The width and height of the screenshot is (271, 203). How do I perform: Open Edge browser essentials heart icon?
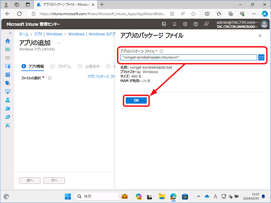[x=242, y=14]
